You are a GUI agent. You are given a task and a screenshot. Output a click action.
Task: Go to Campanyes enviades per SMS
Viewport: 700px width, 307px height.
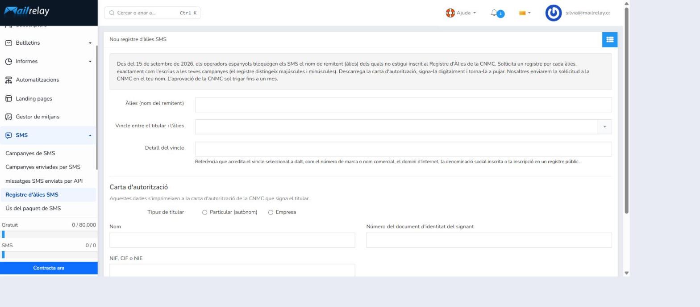coord(43,167)
